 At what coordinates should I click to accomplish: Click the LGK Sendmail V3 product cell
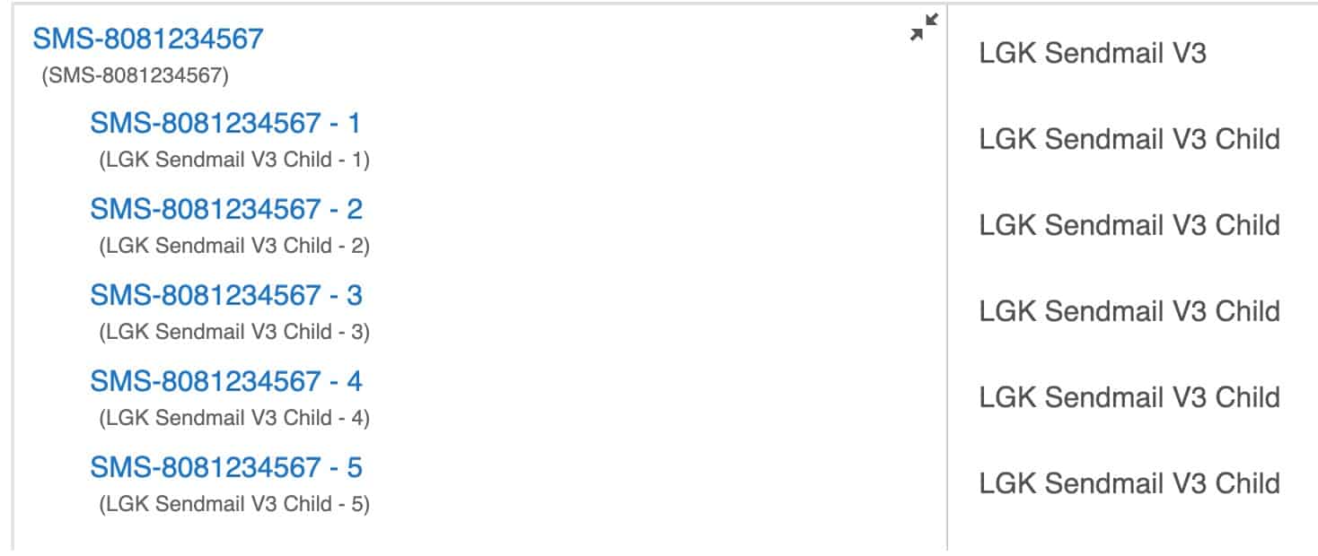coord(1093,53)
